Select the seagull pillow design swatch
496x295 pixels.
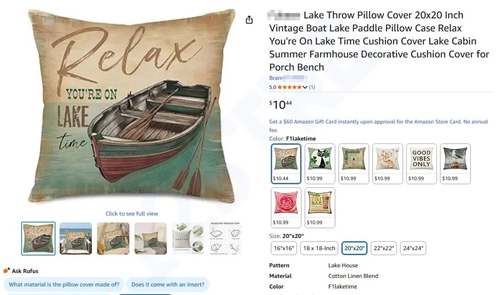pyautogui.click(x=455, y=163)
